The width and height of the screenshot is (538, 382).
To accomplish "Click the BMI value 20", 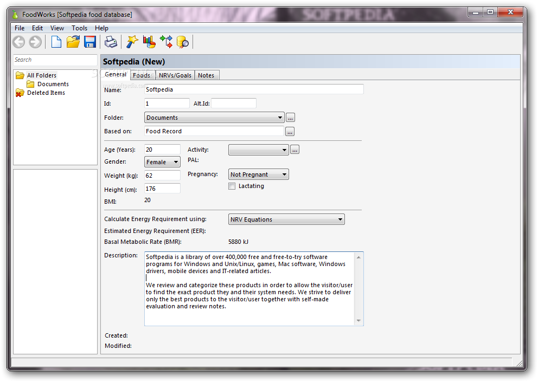I will pos(148,200).
